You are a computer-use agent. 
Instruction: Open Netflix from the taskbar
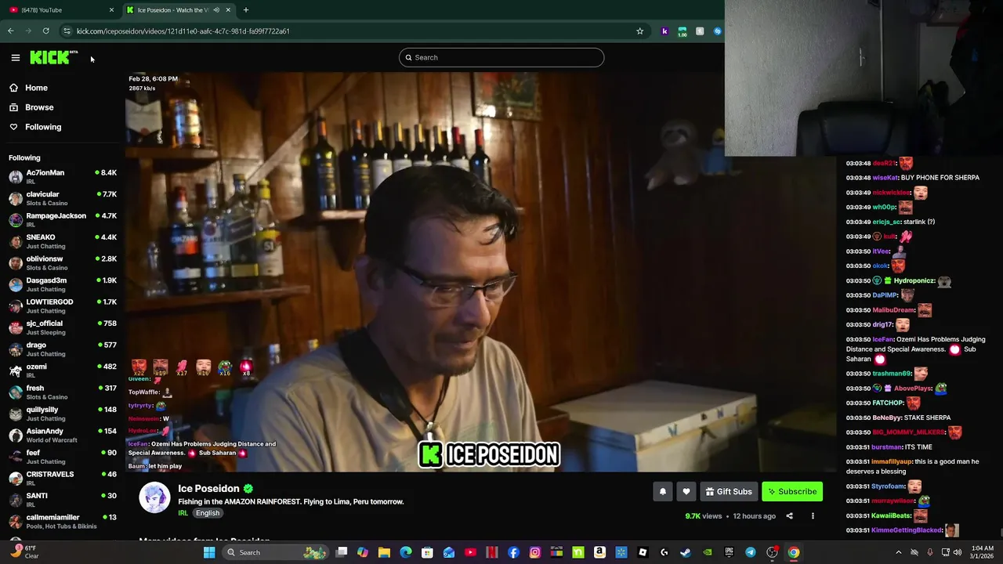492,552
